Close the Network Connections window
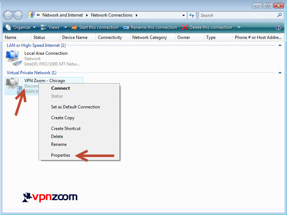This screenshot has height=215, width=287. [279, 6]
